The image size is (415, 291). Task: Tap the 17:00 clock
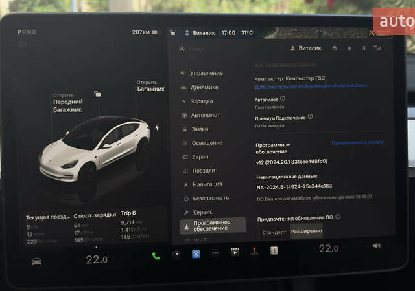[x=228, y=33]
